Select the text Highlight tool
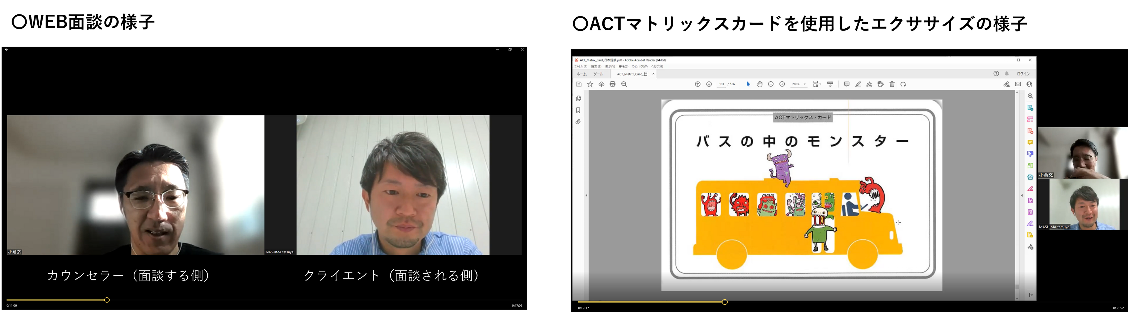 (859, 84)
